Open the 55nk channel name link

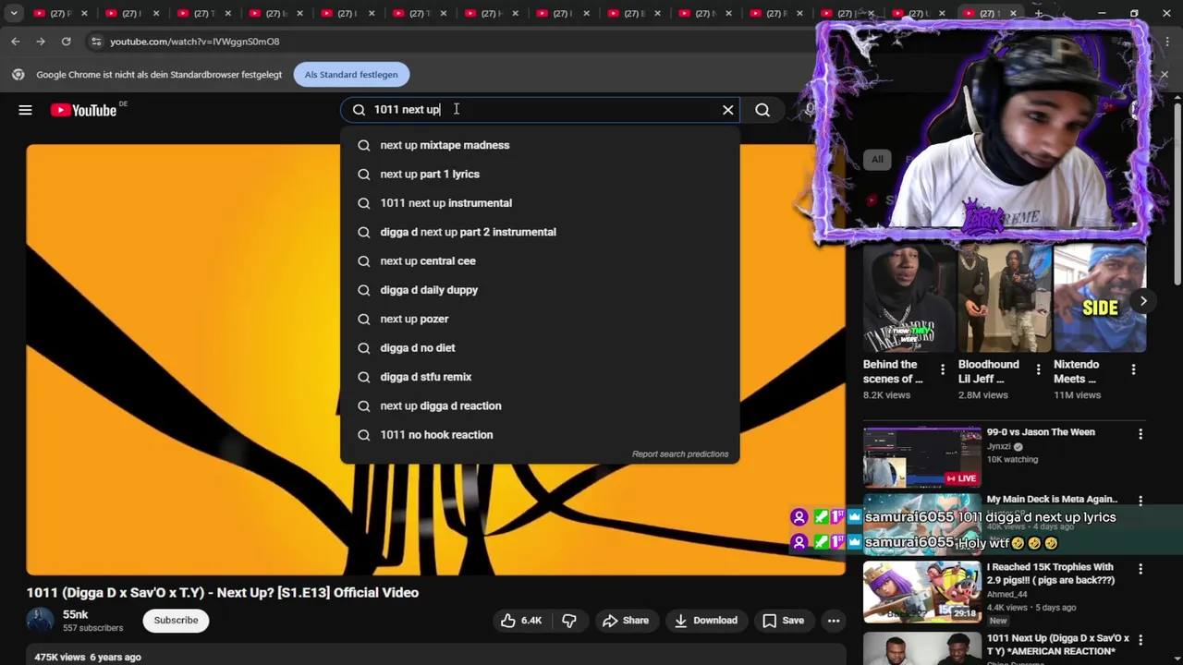pos(76,614)
